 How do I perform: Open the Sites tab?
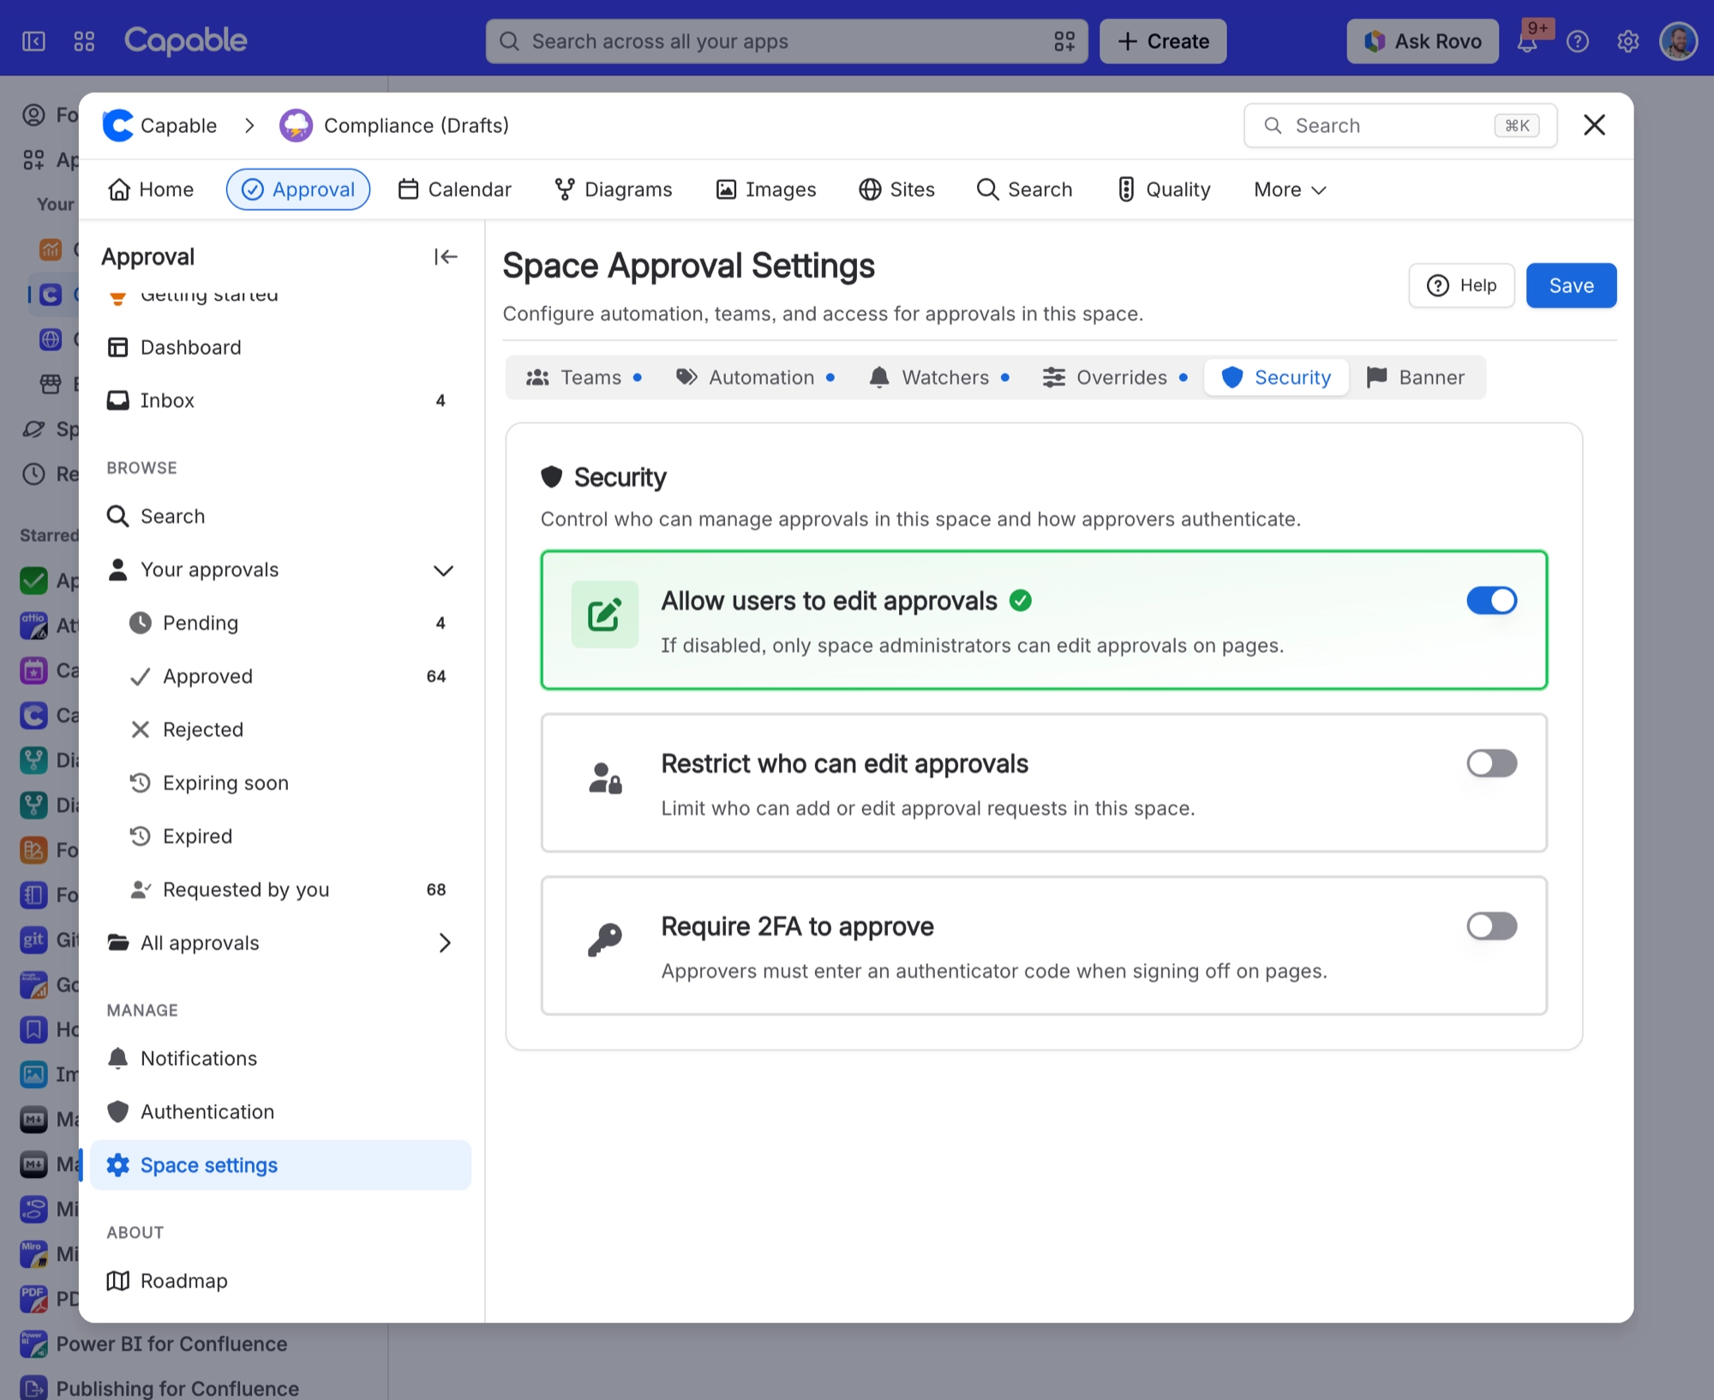[896, 189]
